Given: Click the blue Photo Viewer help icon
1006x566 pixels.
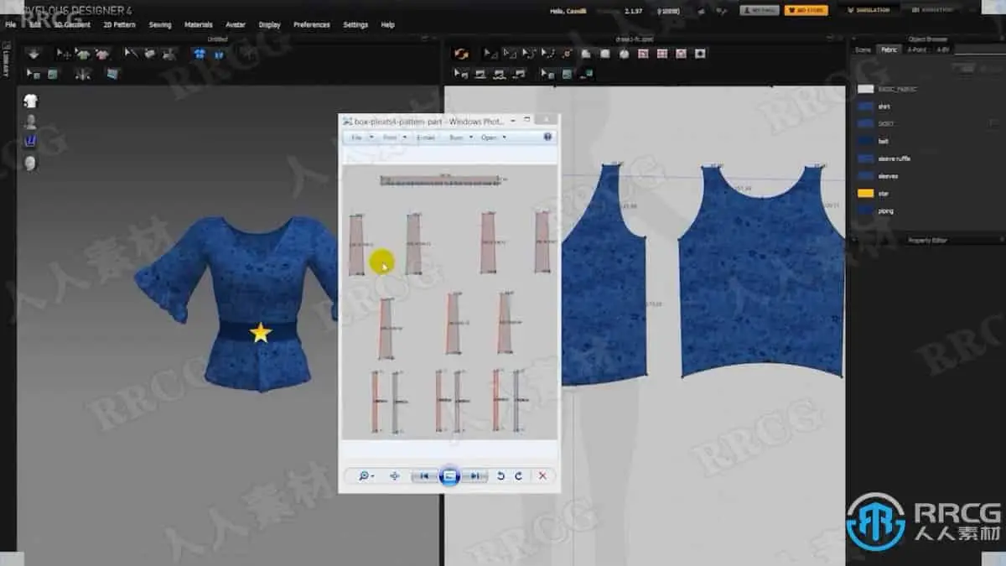Looking at the screenshot, I should (547, 137).
